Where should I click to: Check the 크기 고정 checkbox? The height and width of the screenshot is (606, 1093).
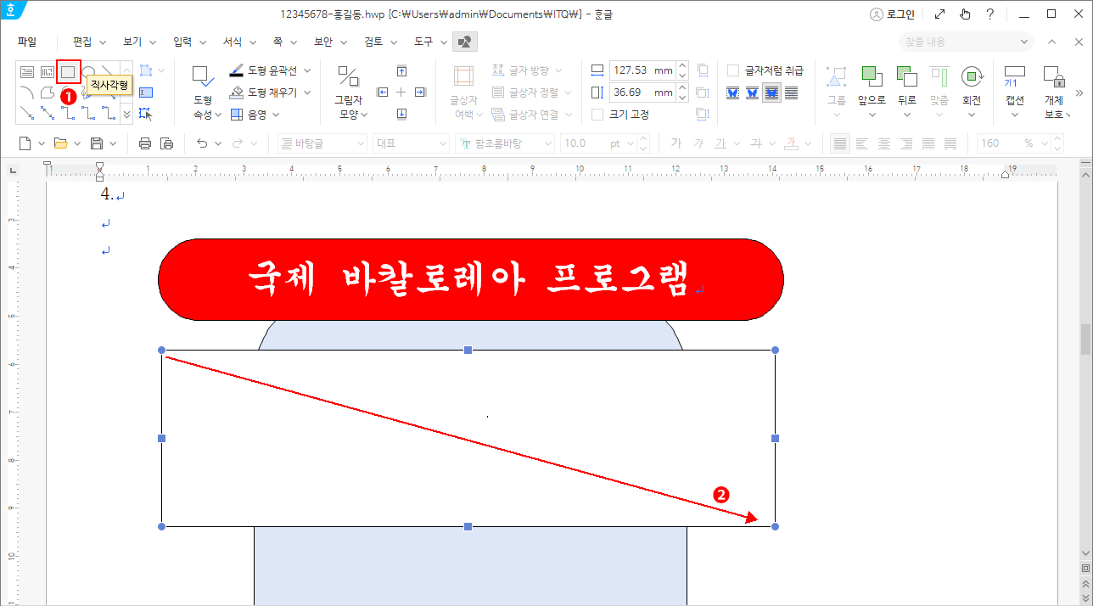tap(597, 115)
